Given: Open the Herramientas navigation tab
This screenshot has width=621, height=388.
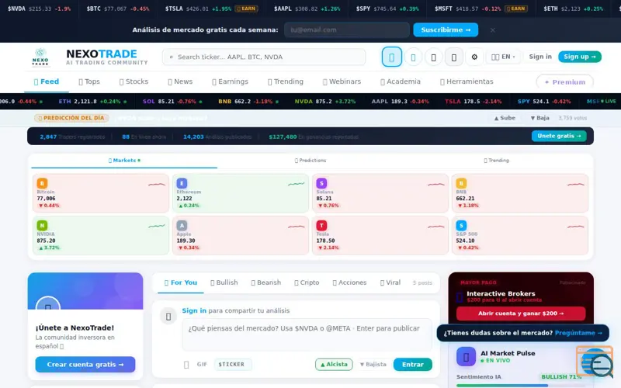Looking at the screenshot, I should [467, 81].
